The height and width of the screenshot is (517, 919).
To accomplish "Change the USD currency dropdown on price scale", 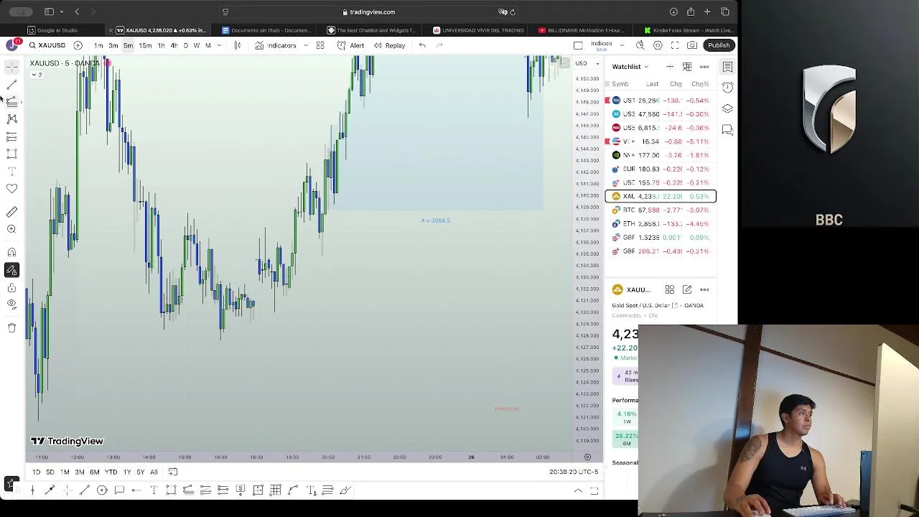I will coord(587,63).
